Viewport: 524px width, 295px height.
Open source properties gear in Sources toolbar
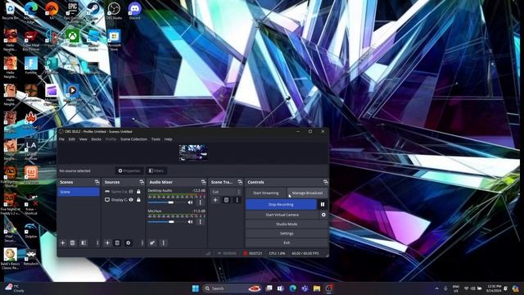[129, 243]
